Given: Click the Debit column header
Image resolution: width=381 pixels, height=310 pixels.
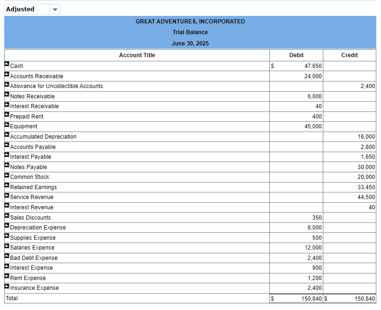Looking at the screenshot, I should 296,55.
